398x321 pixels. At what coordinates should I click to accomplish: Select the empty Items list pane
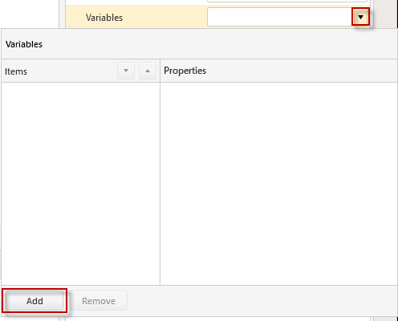pyautogui.click(x=81, y=184)
